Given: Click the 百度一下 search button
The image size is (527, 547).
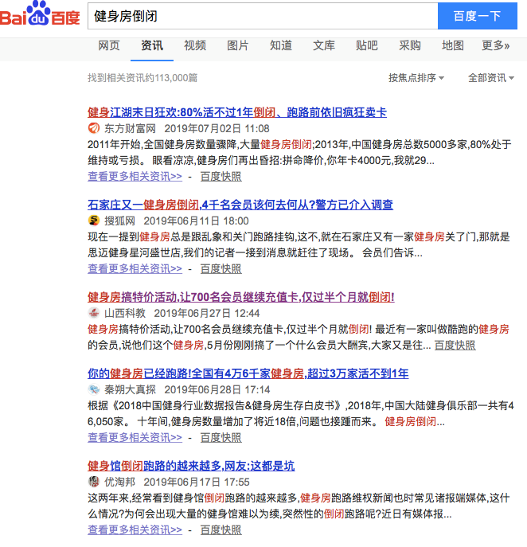Looking at the screenshot, I should coord(477,16).
